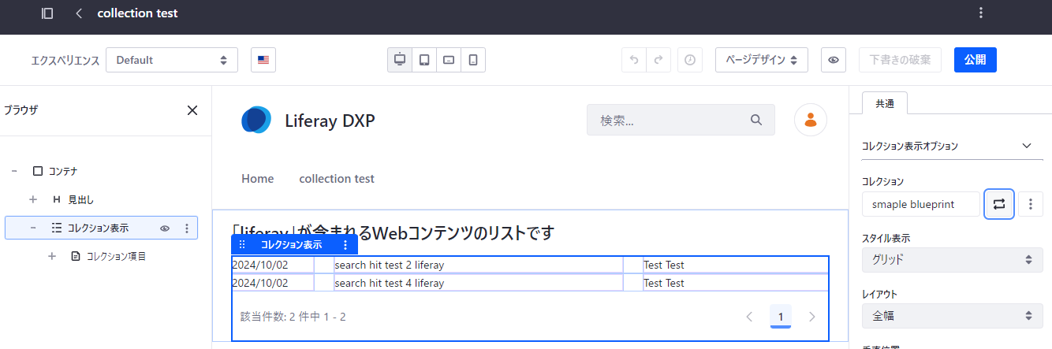This screenshot has width=1052, height=349.
Task: Click the blue 公開 button
Action: pos(976,60)
